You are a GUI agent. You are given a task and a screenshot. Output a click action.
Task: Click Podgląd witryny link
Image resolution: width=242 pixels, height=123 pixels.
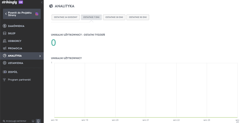click(16, 121)
